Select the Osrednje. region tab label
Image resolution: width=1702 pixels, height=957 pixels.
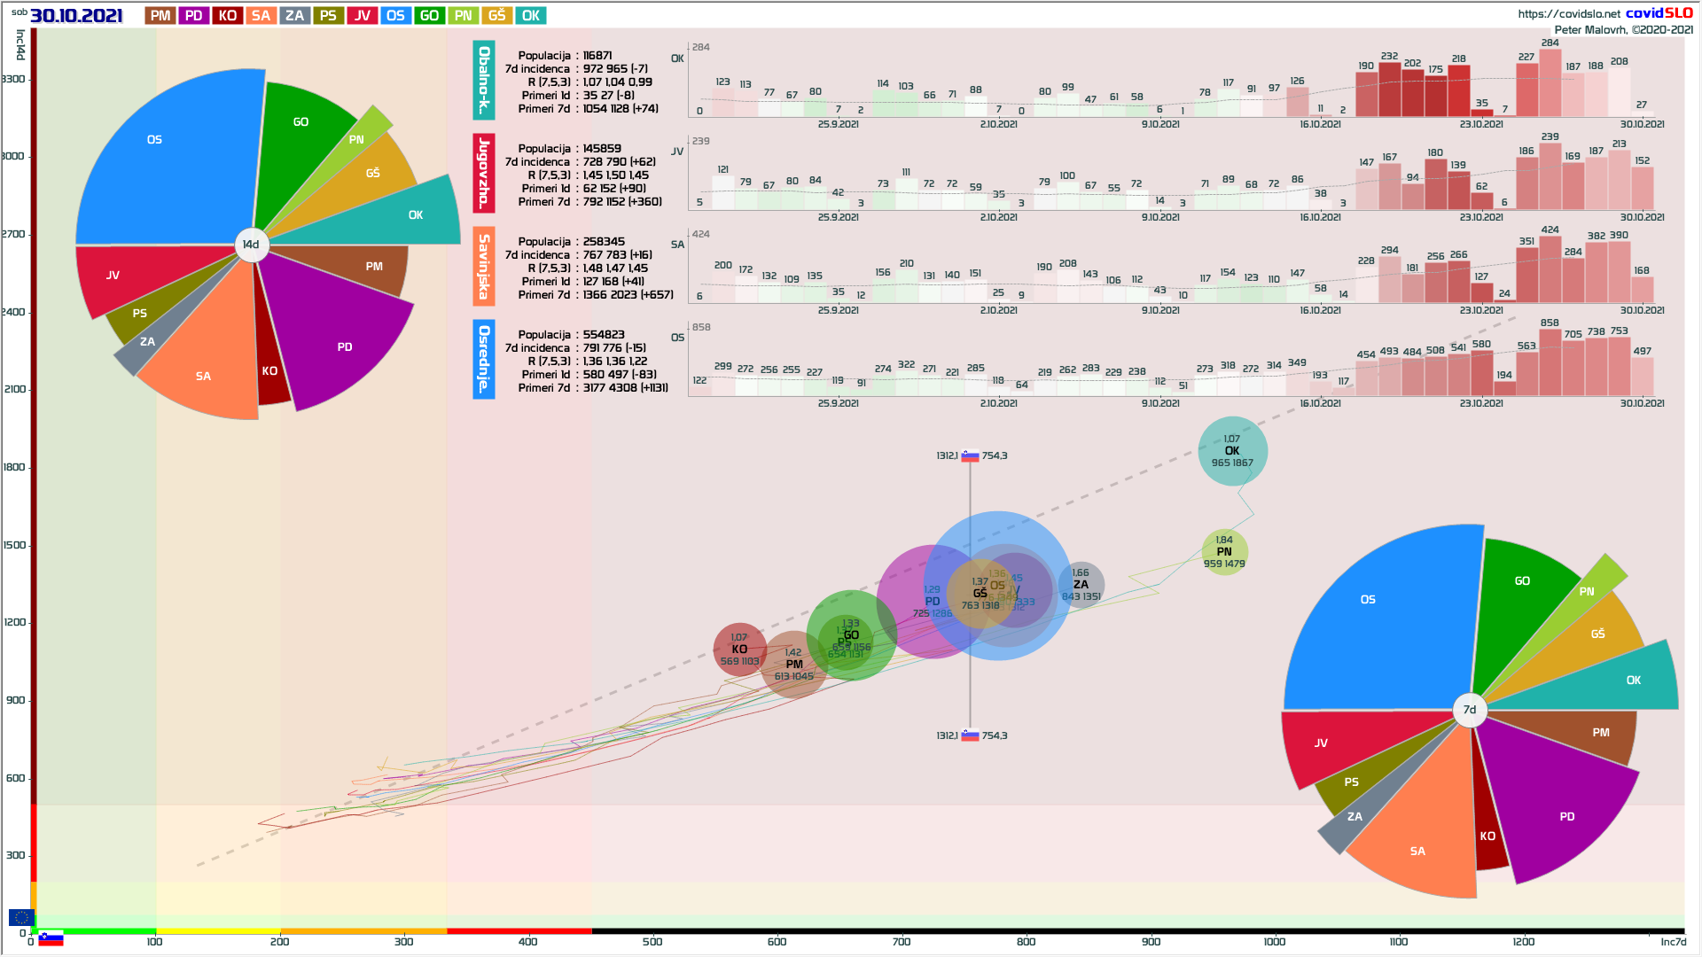(484, 360)
